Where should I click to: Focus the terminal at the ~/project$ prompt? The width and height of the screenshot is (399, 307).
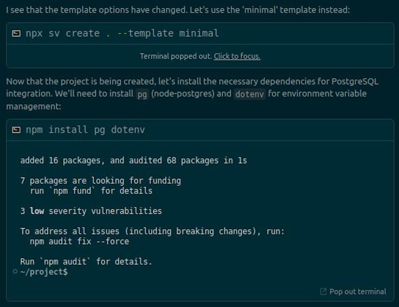pyautogui.click(x=44, y=272)
